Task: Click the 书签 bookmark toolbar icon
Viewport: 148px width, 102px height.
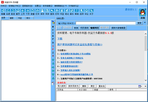Action: click(62, 11)
